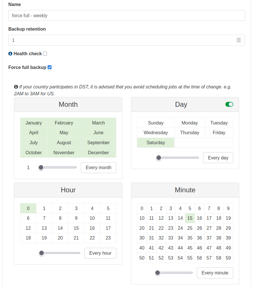Enable the Health check checkbox
The width and height of the screenshot is (253, 287).
pos(45,54)
